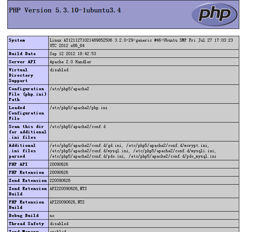Image resolution: width=254 pixels, height=232 pixels.
Task: Select the Sep 12 2012 18:42:53 value
Action: pyautogui.click(x=73, y=54)
